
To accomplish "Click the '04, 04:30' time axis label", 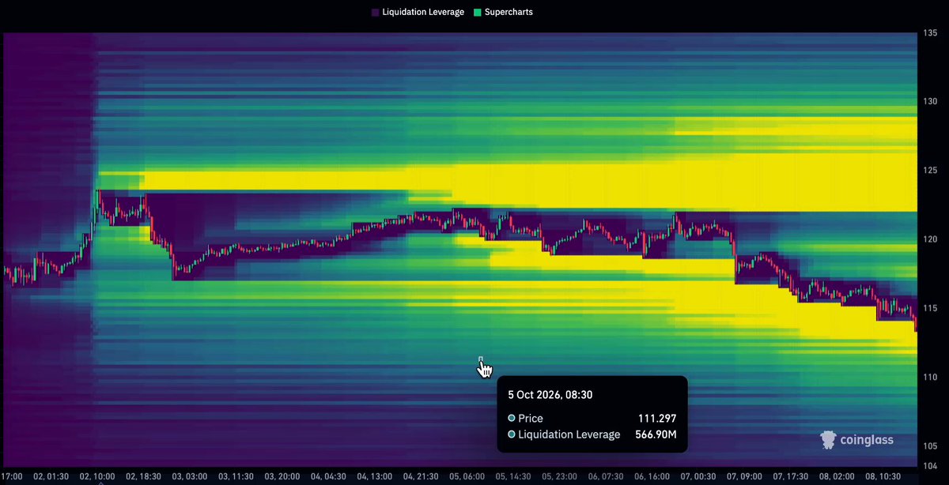I will [x=327, y=477].
